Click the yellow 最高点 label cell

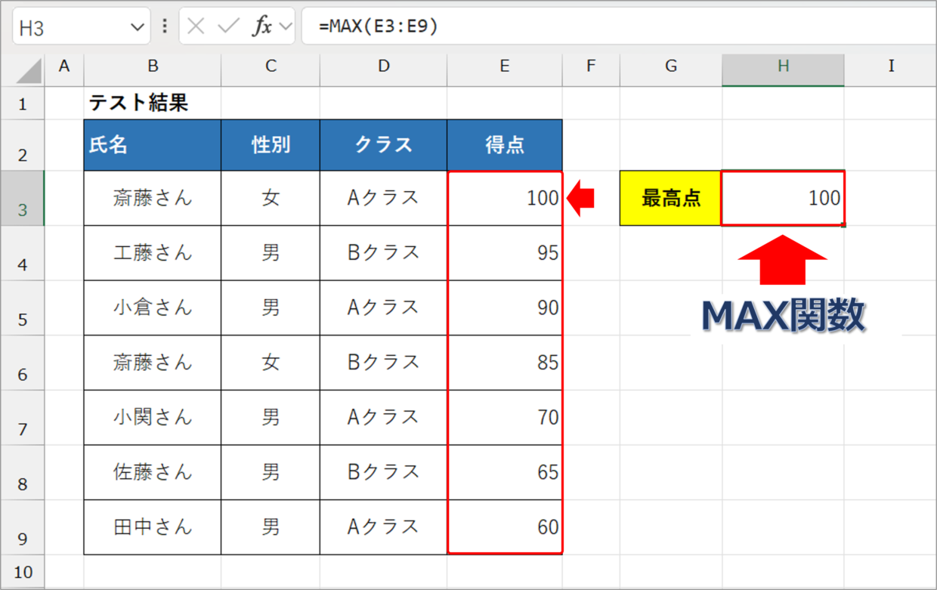671,199
